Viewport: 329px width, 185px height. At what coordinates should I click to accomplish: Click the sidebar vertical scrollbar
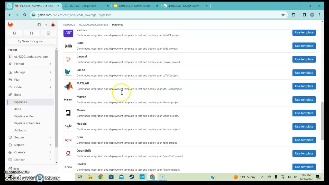[57, 99]
